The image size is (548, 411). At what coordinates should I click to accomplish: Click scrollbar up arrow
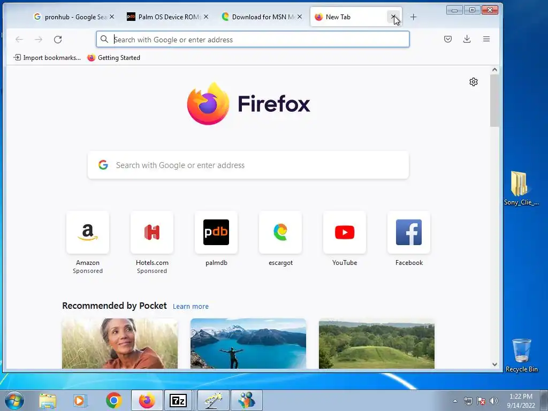[494, 70]
